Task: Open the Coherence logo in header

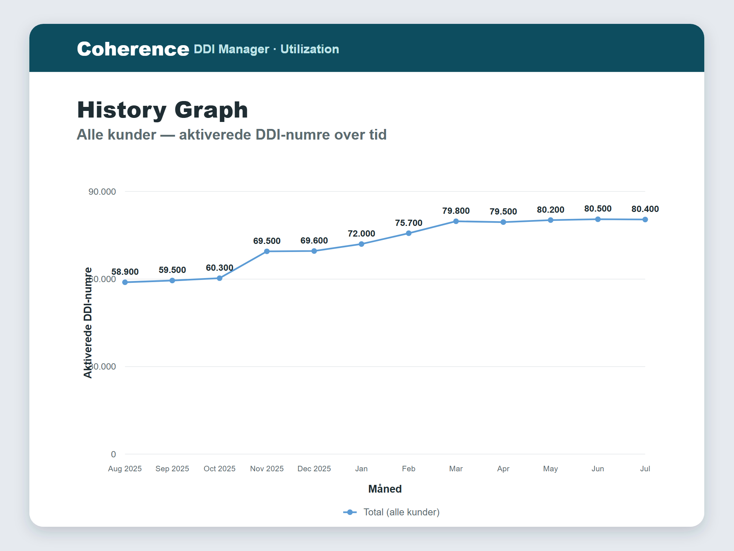Action: pyautogui.click(x=133, y=49)
